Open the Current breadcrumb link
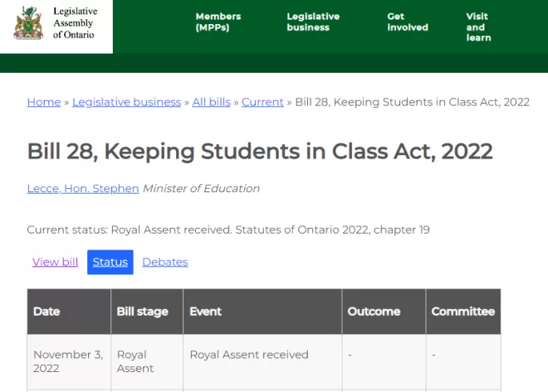 [262, 102]
